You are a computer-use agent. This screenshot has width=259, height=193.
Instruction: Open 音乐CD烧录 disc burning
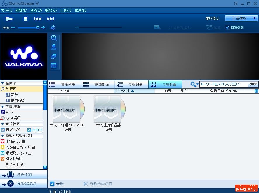(x=24, y=183)
